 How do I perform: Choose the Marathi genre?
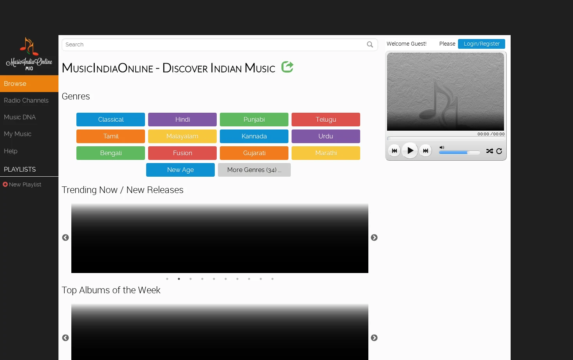tap(326, 153)
